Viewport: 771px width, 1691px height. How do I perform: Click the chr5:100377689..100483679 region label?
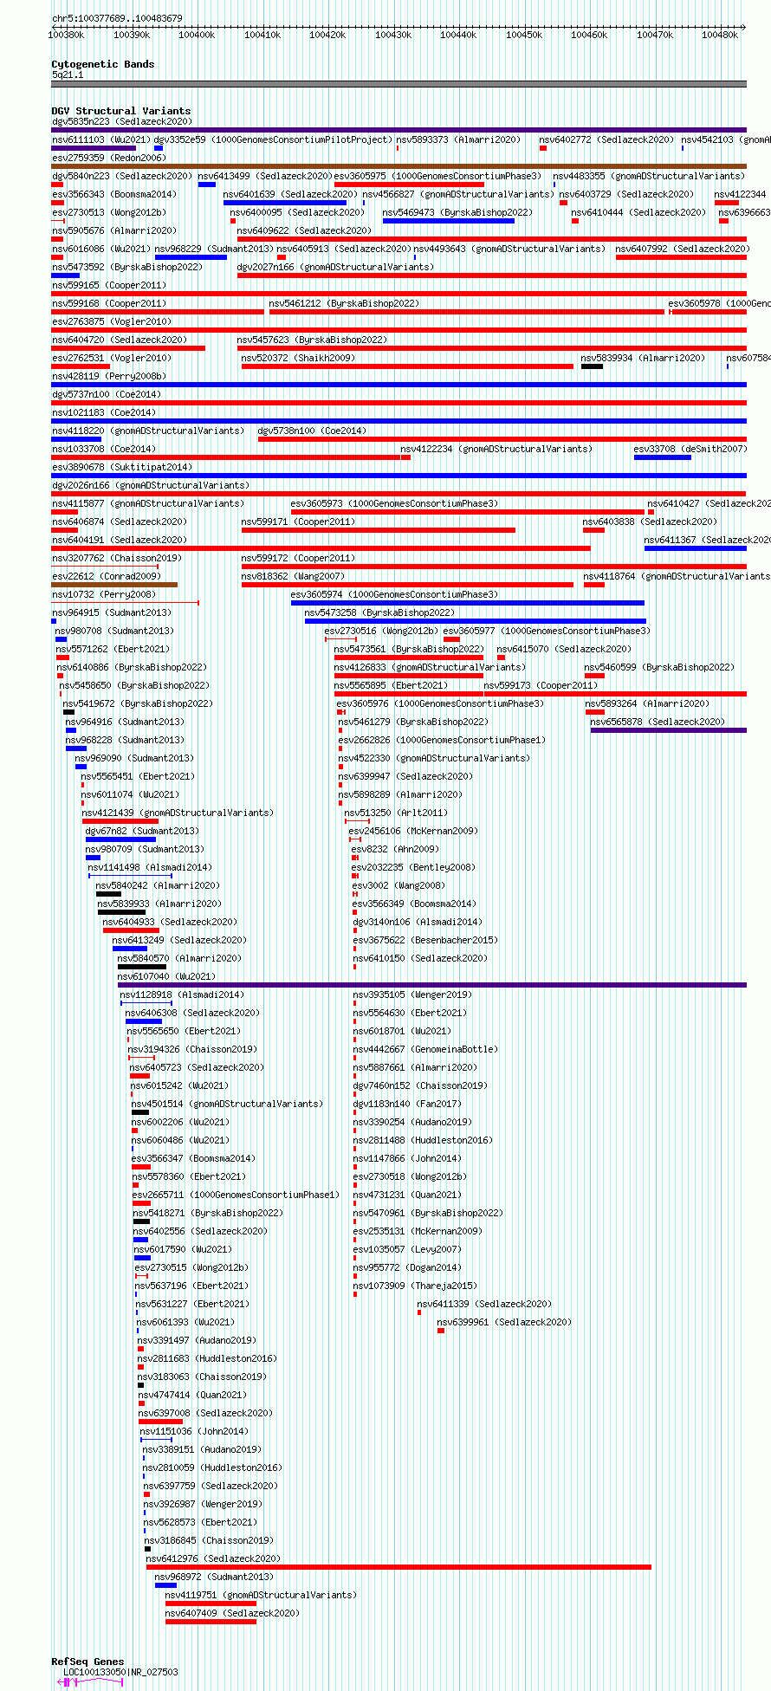tap(117, 18)
